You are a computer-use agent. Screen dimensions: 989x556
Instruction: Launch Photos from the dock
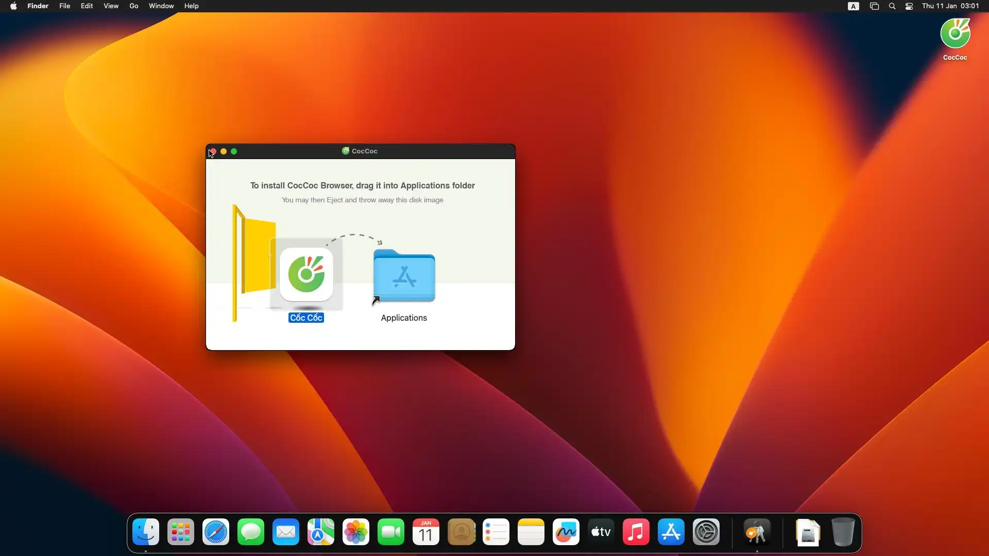pyautogui.click(x=356, y=532)
